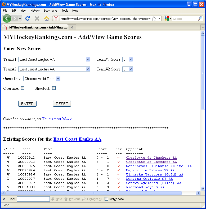Open Richmond Royals AA link in 4 - 3 row
206x209 pixels.
[x=145, y=187]
